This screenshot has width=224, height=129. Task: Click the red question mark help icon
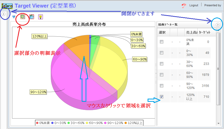pos(184,5)
